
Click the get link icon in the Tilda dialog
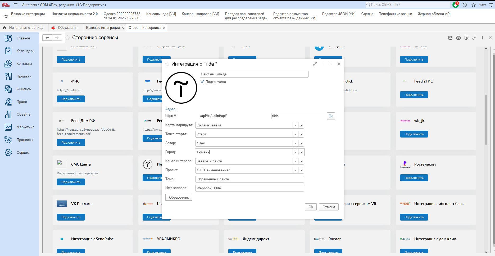(x=315, y=64)
